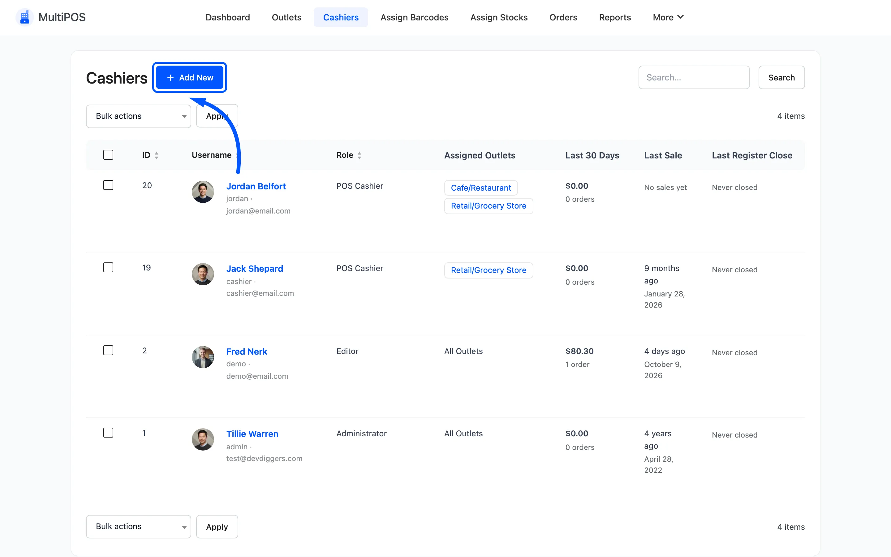Viewport: 891px width, 557px height.
Task: Open Tillie Warren's profile link
Action: point(252,434)
